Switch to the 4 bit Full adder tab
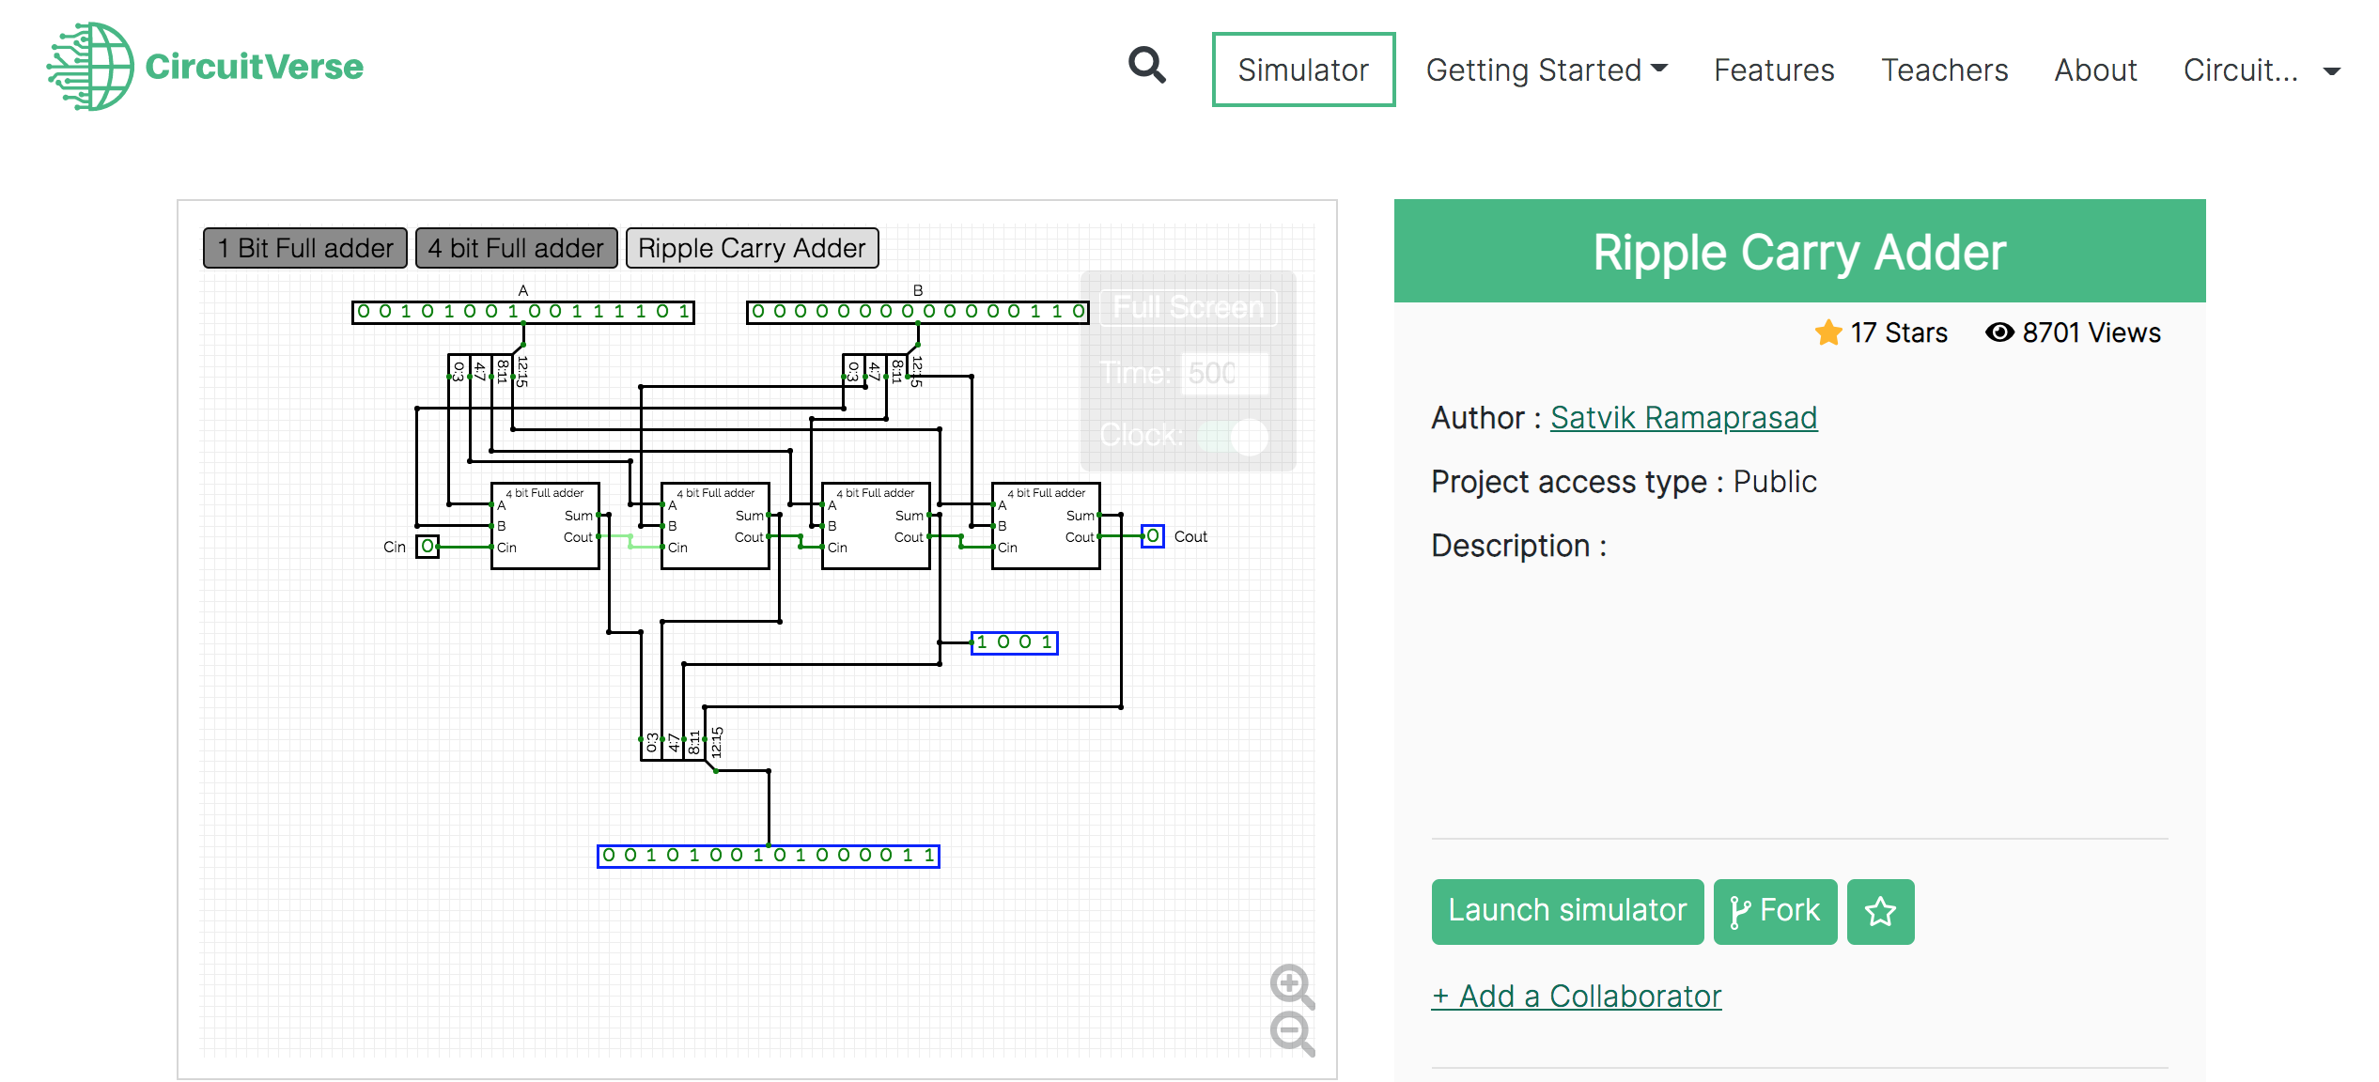This screenshot has height=1082, width=2379. (515, 247)
